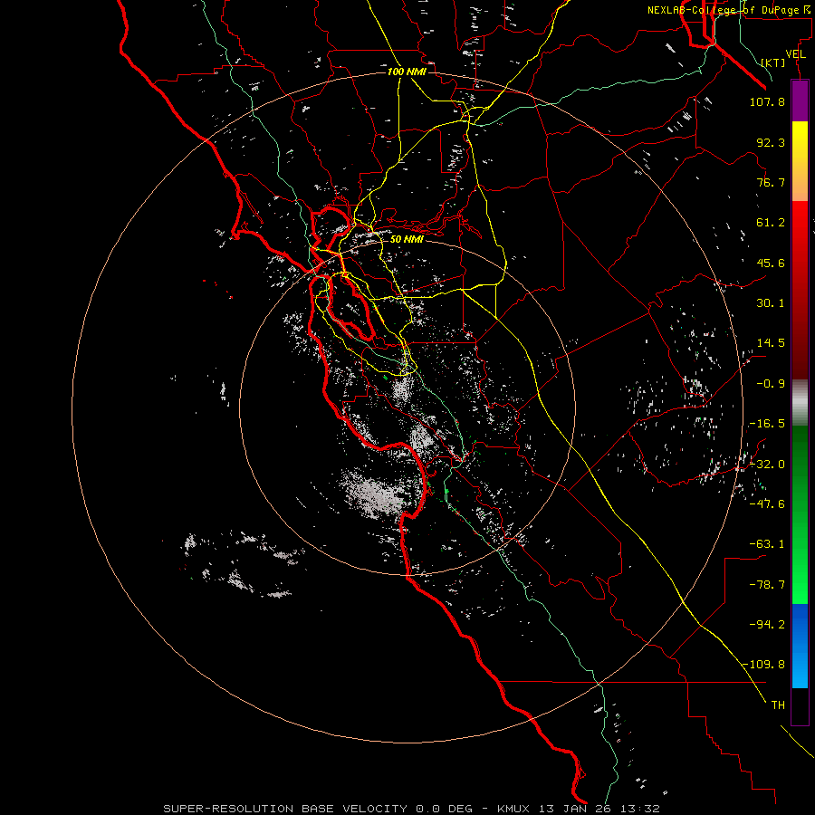This screenshot has height=815, width=815.
Task: Select the -47.6 velocity scale value
Action: tap(767, 504)
